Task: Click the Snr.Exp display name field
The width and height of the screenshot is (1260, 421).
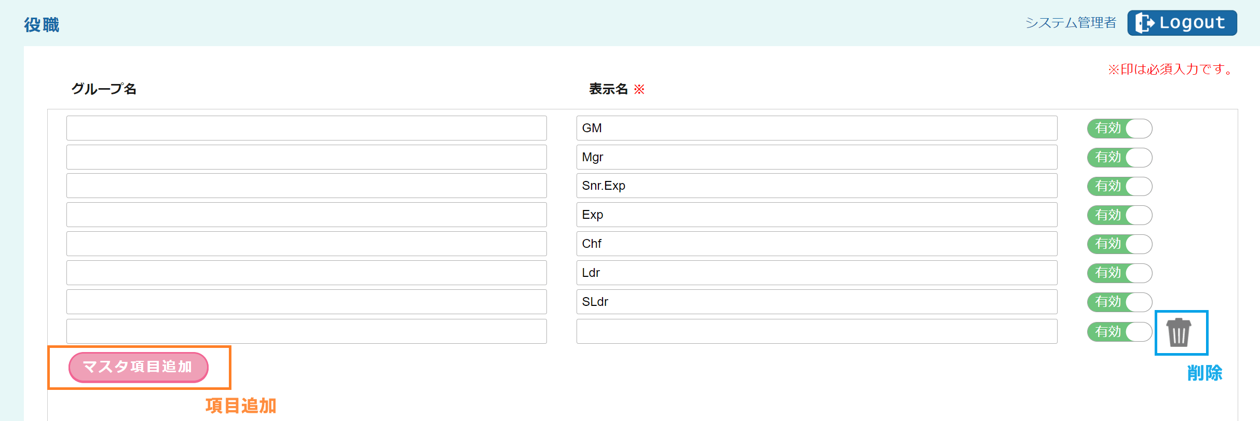Action: click(816, 186)
